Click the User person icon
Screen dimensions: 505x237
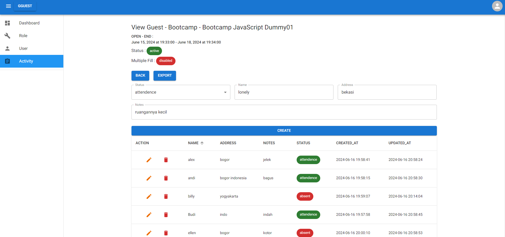(x=7, y=49)
